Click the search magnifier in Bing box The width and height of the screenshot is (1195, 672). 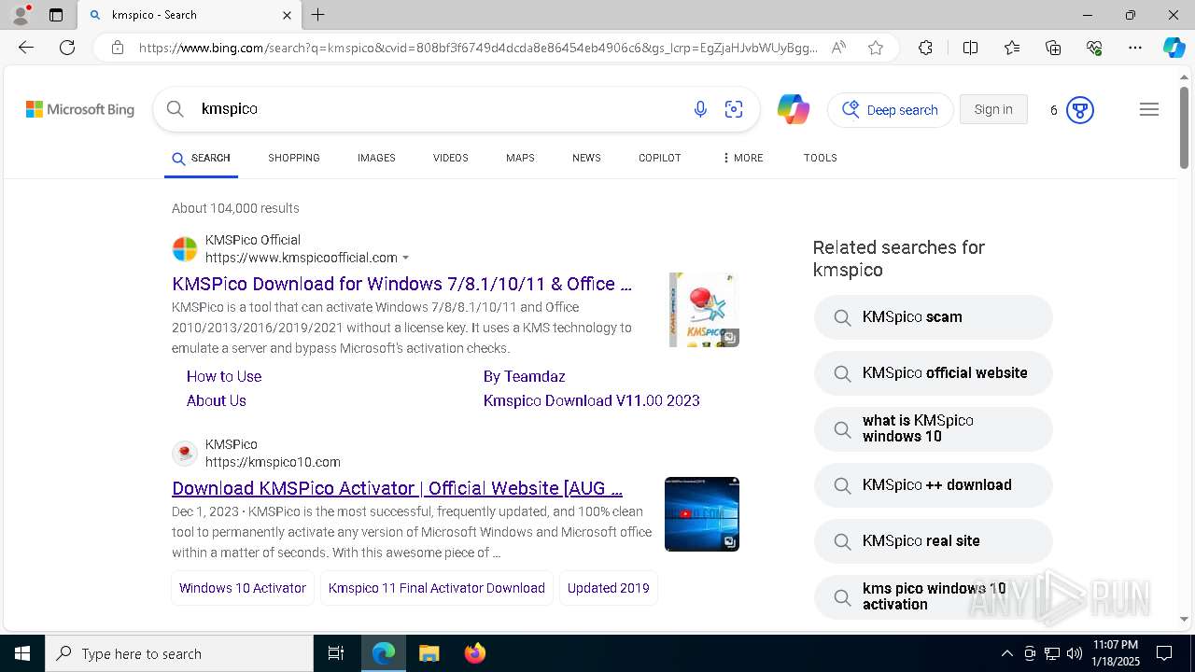pos(176,109)
